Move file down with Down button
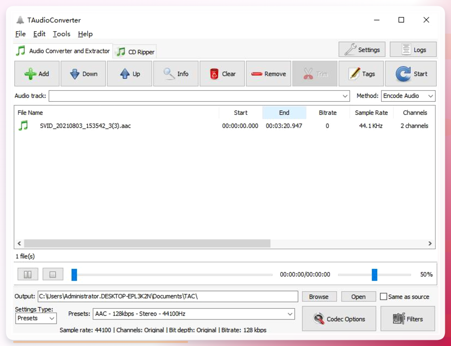 [x=83, y=73]
